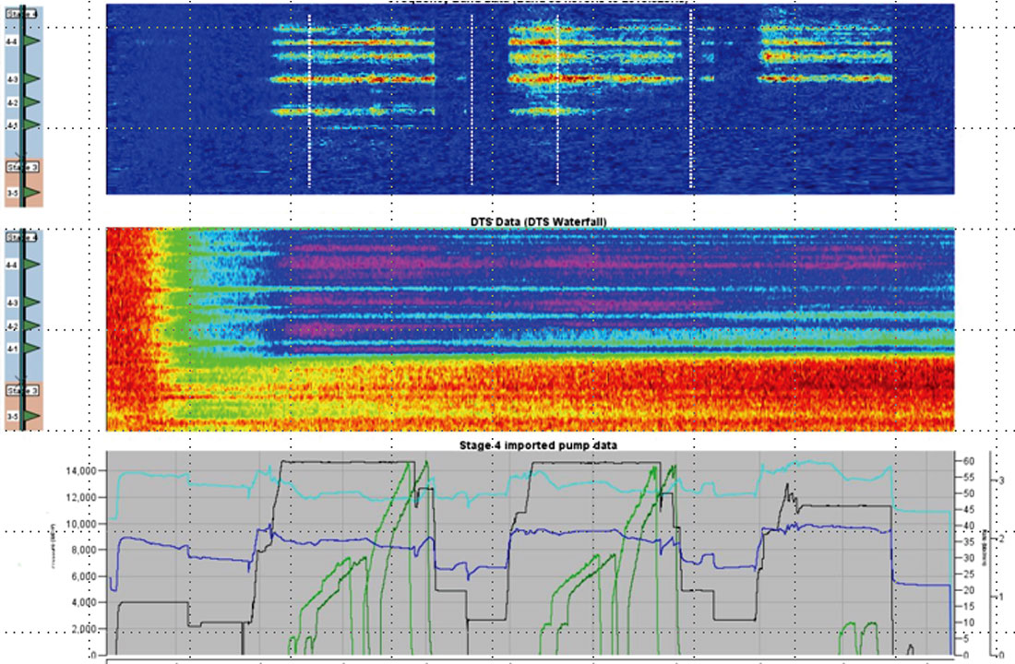
Task: Select the 3-5 perforation marker in the DAS wellbore track
Action: pos(32,192)
